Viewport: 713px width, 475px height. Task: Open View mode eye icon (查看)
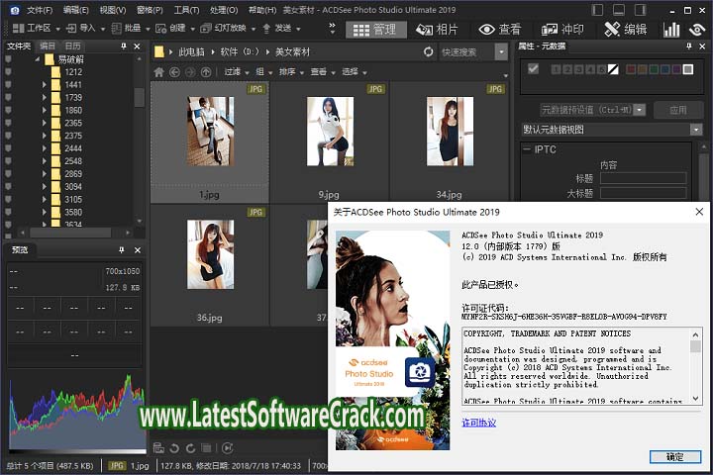pos(499,30)
